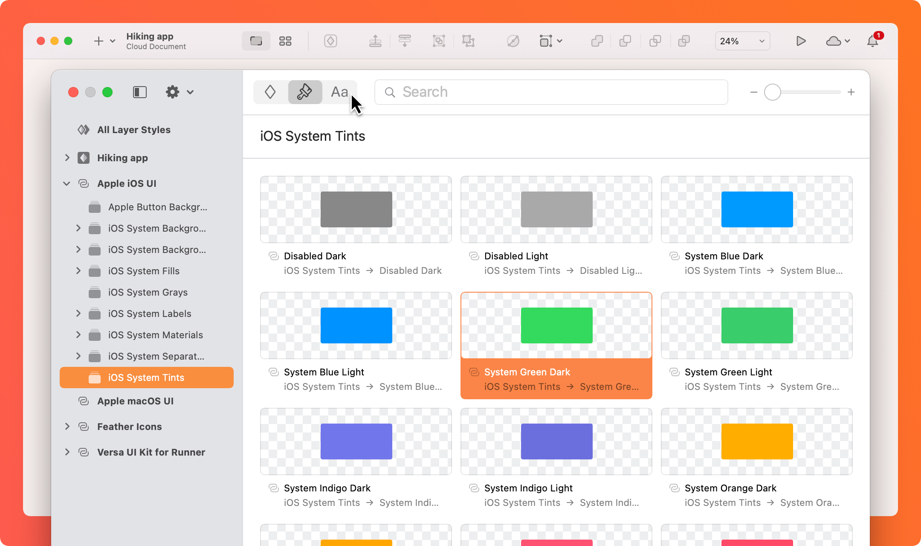921x546 pixels.
Task: Open the iOS System Grays folder
Action: (x=148, y=292)
